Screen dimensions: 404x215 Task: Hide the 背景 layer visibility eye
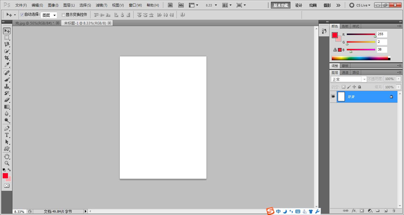(333, 97)
